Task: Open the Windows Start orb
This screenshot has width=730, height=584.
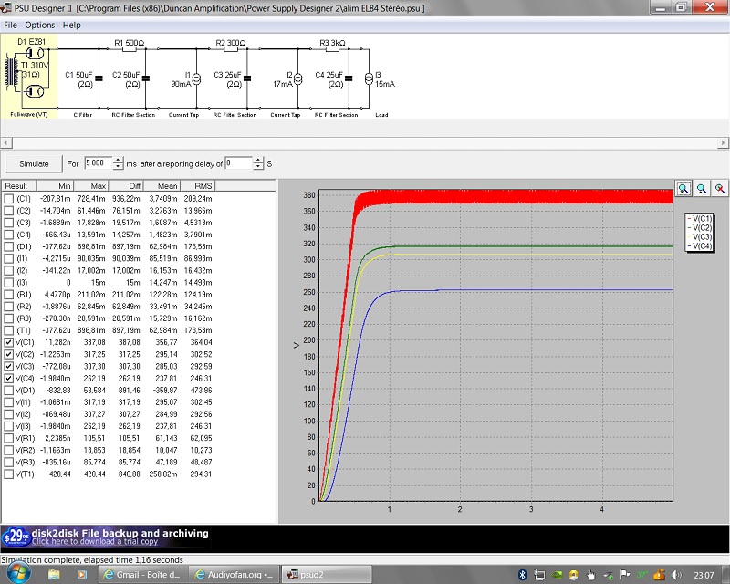Action: (x=17, y=573)
